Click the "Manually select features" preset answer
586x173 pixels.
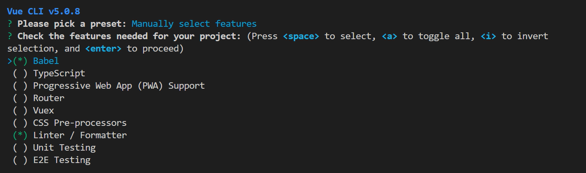194,24
